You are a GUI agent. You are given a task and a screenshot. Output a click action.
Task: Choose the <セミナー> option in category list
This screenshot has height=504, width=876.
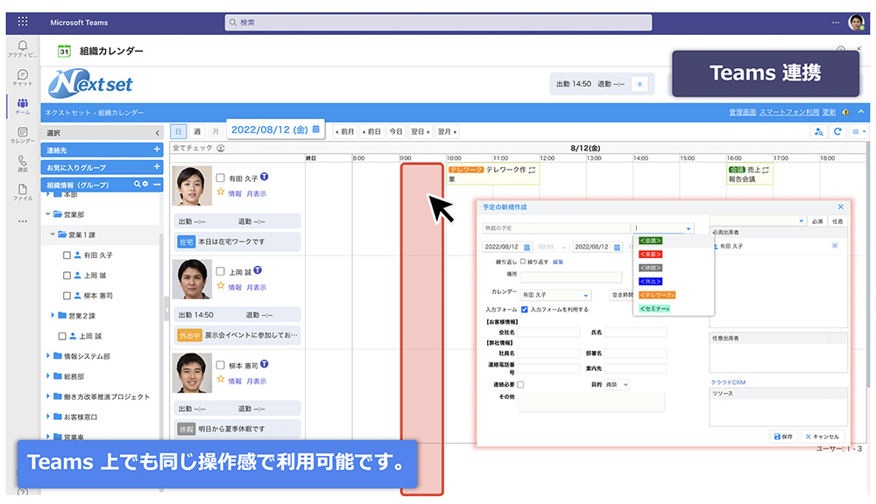pyautogui.click(x=654, y=309)
